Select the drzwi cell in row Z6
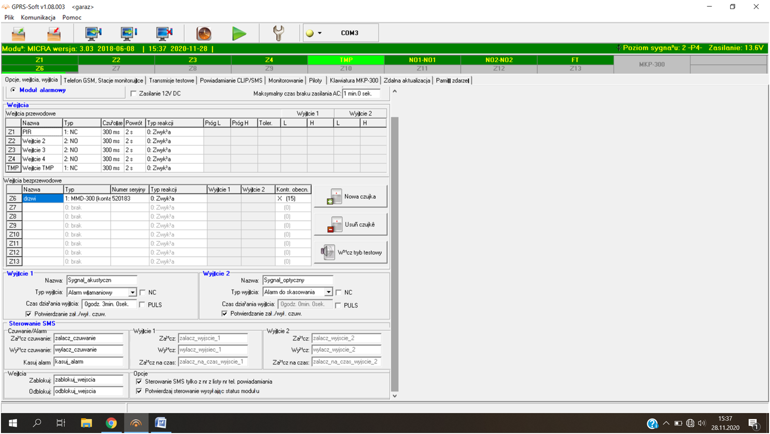This screenshot has height=434, width=770. click(x=43, y=198)
